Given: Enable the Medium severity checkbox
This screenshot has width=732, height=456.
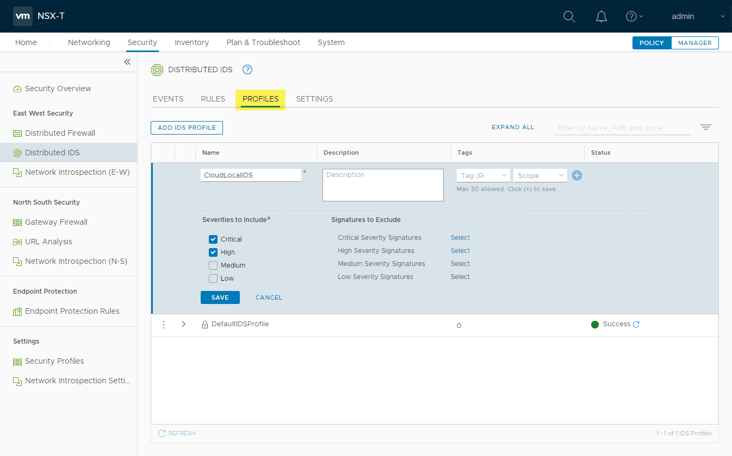Looking at the screenshot, I should tap(213, 265).
